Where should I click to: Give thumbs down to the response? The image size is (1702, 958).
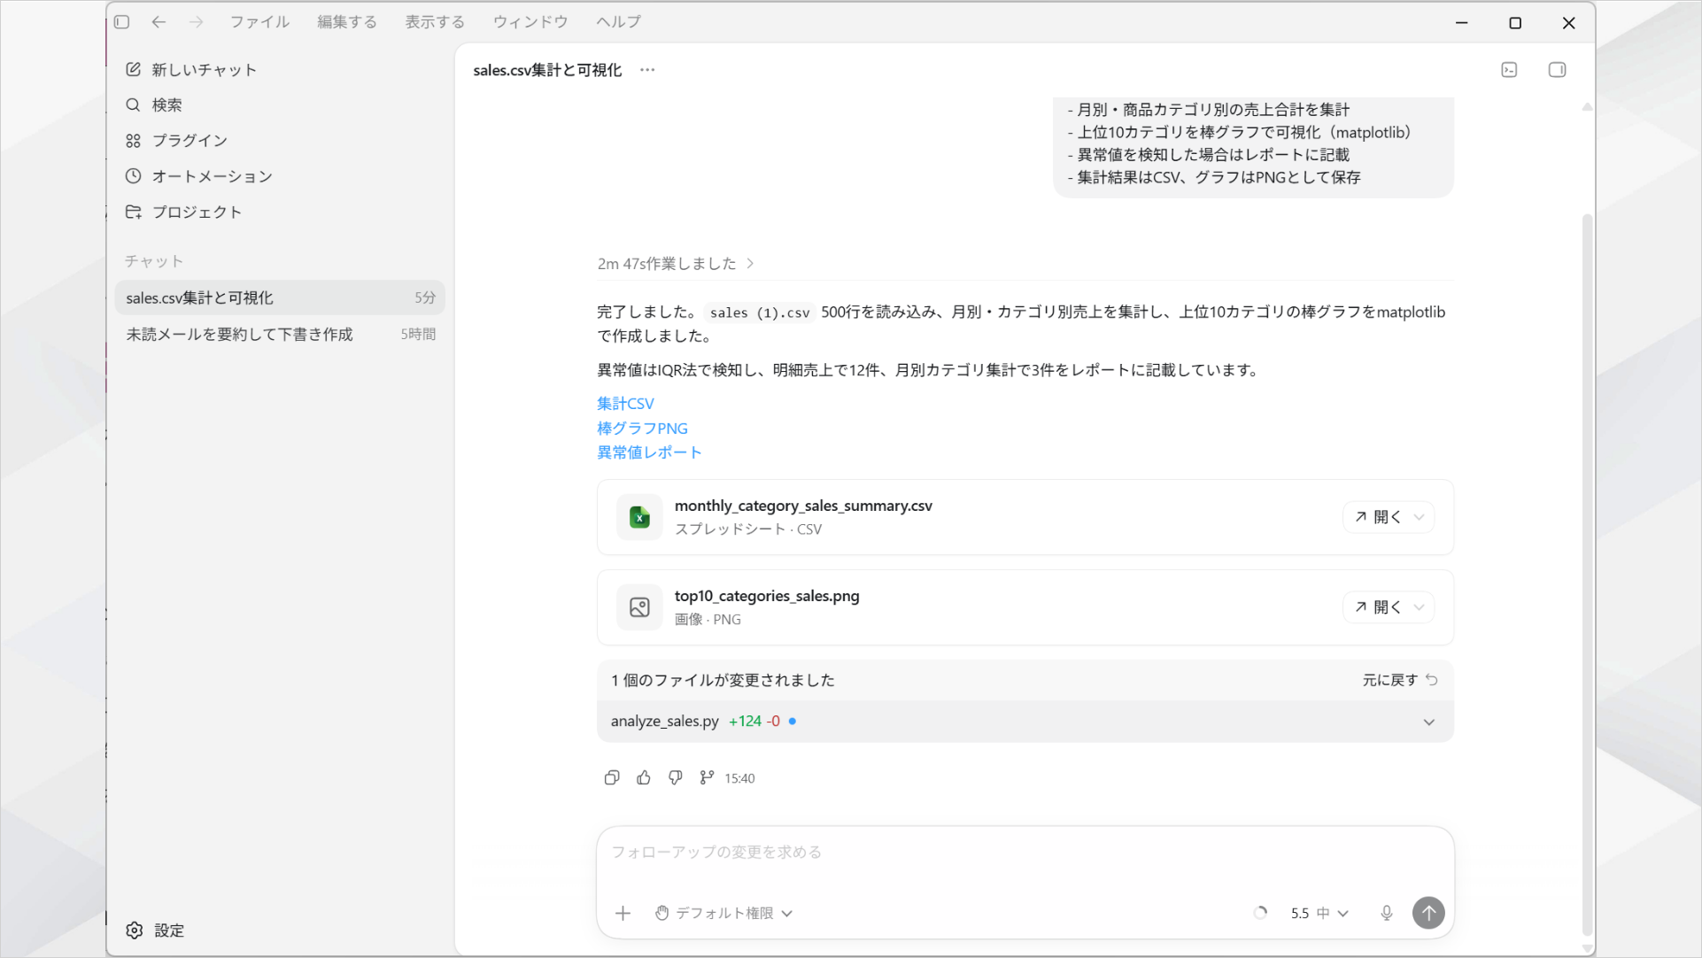click(676, 778)
